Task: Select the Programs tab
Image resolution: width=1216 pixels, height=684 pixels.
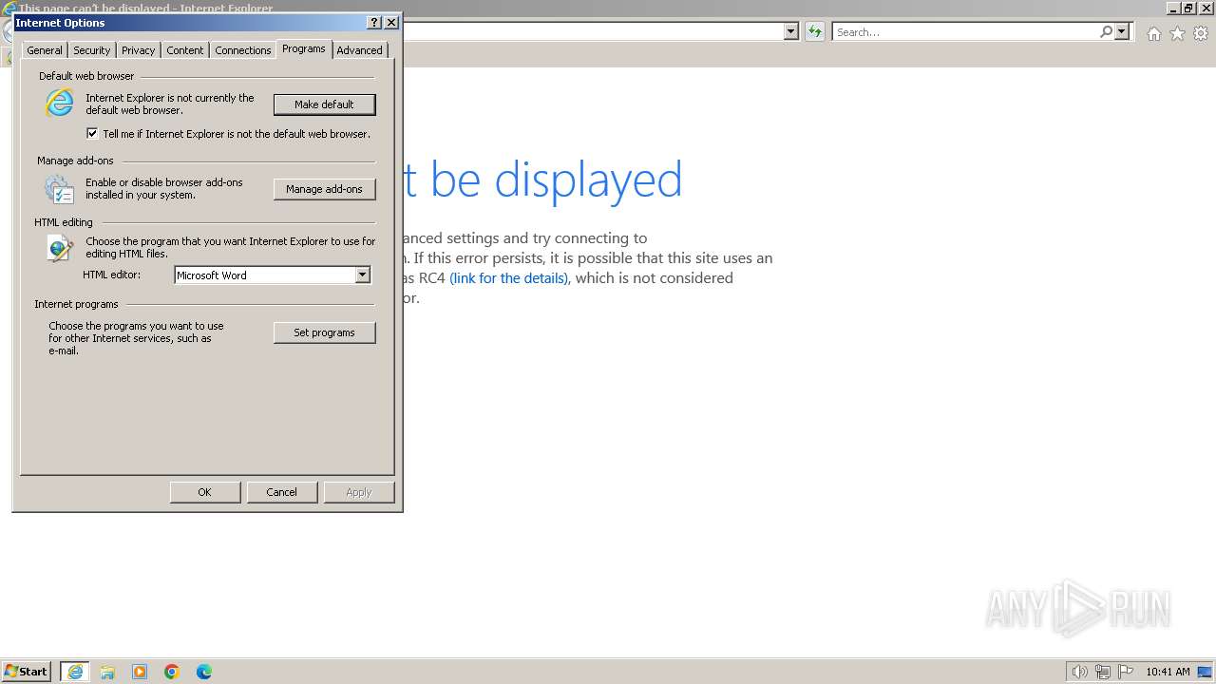Action: click(x=304, y=48)
